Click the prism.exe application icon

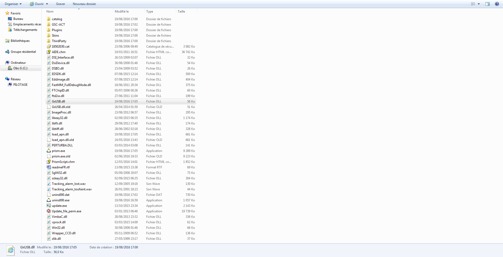(x=49, y=151)
